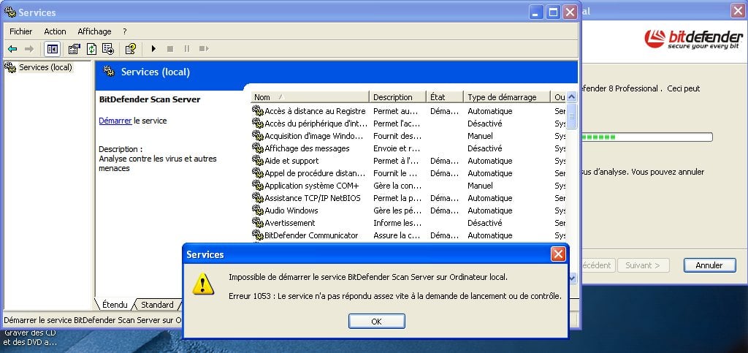Viewport: 748px width, 353px height.
Task: Sort by Type de démarrage column header
Action: click(x=507, y=96)
